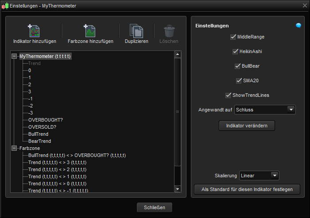Select the MyThermometer (t t t t t) row
This screenshot has width=310, height=218.
tap(45, 56)
